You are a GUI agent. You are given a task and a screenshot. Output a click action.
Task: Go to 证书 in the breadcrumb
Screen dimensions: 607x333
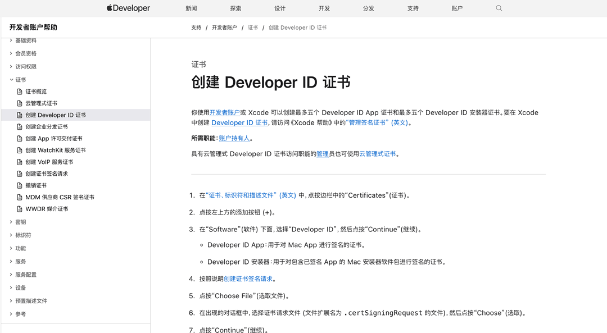pos(253,28)
